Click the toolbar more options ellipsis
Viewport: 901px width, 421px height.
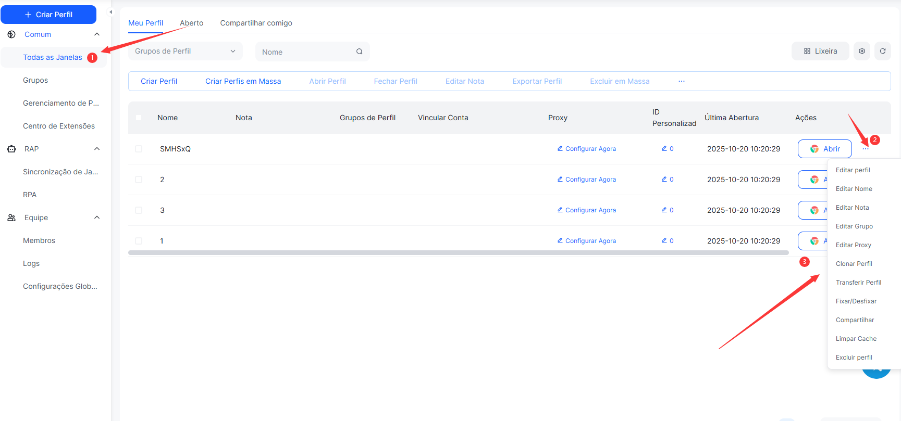tap(681, 81)
